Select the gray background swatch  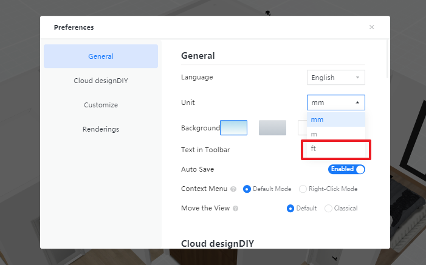[272, 128]
